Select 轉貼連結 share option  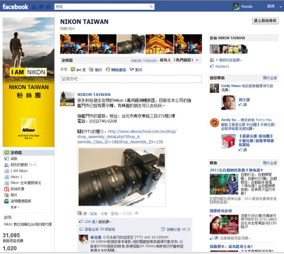pyautogui.click(x=116, y=70)
